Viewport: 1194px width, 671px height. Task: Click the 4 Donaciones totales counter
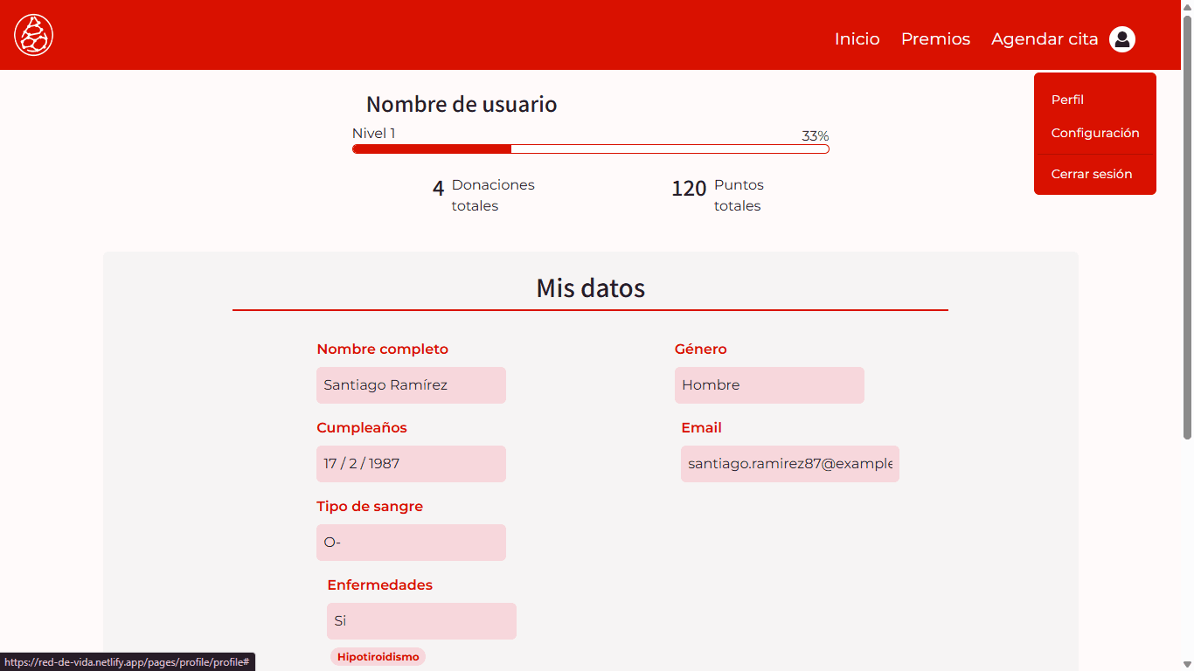coord(483,195)
